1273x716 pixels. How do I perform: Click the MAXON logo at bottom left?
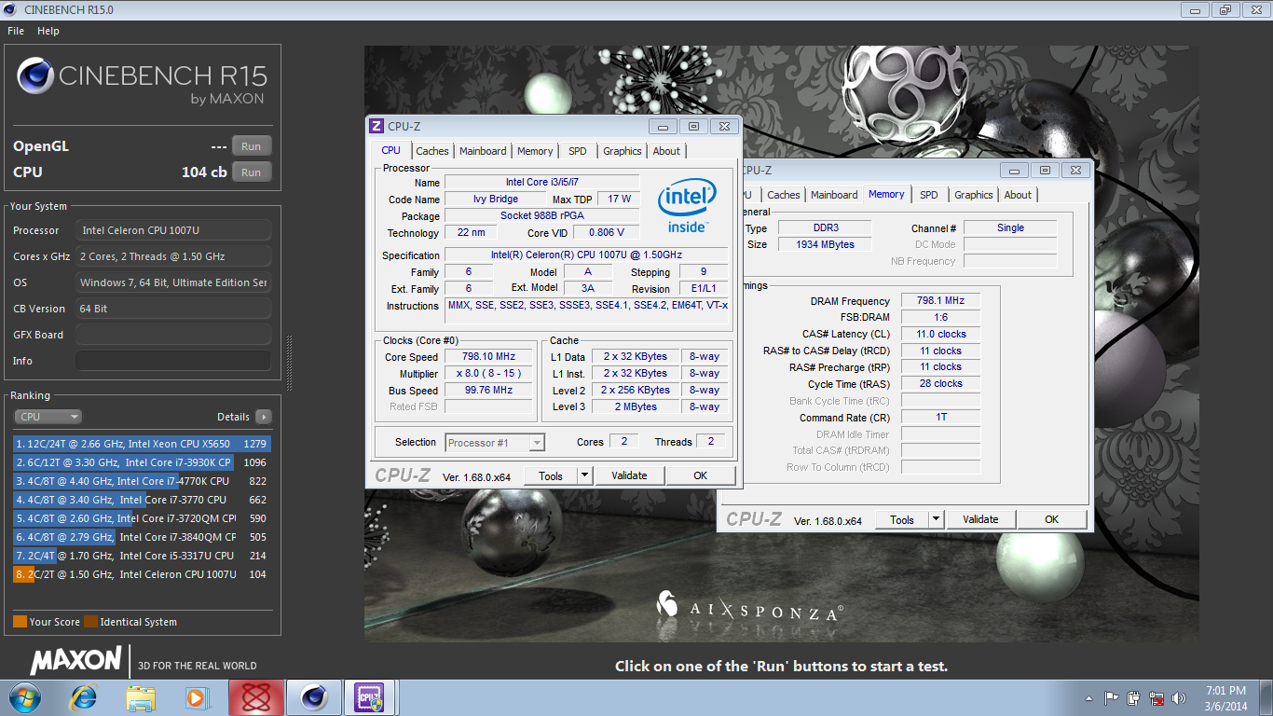point(76,661)
